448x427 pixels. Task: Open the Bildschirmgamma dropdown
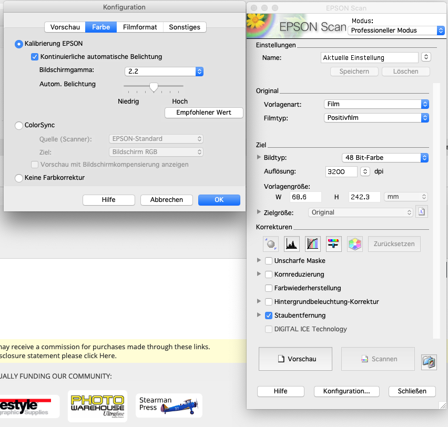point(164,72)
